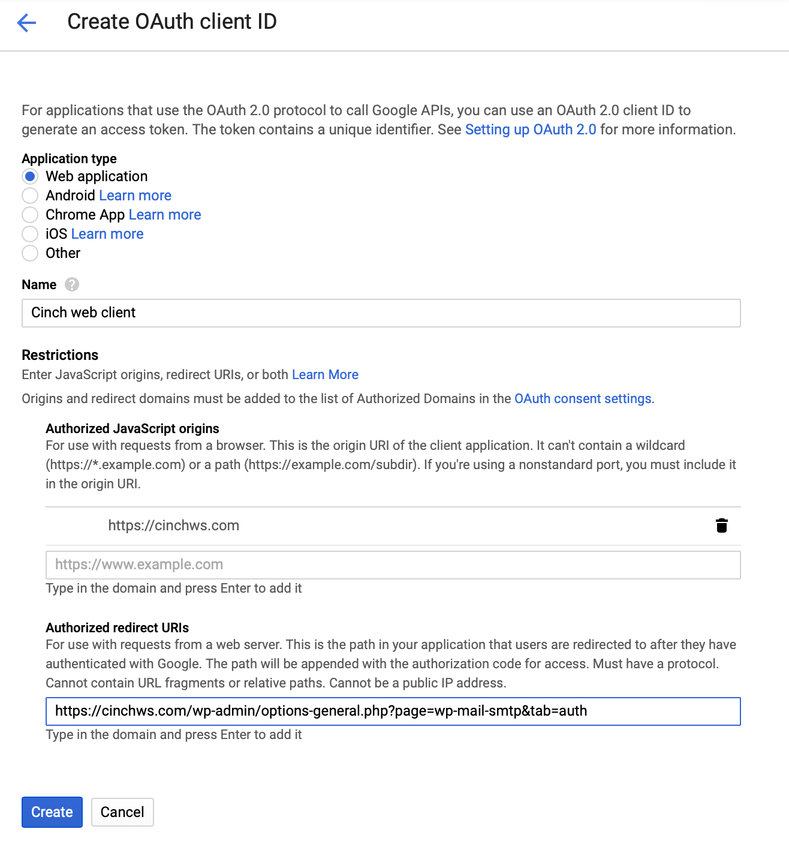789x853 pixels.
Task: Open the Setting up OAuth 2.0 link
Action: click(x=530, y=130)
